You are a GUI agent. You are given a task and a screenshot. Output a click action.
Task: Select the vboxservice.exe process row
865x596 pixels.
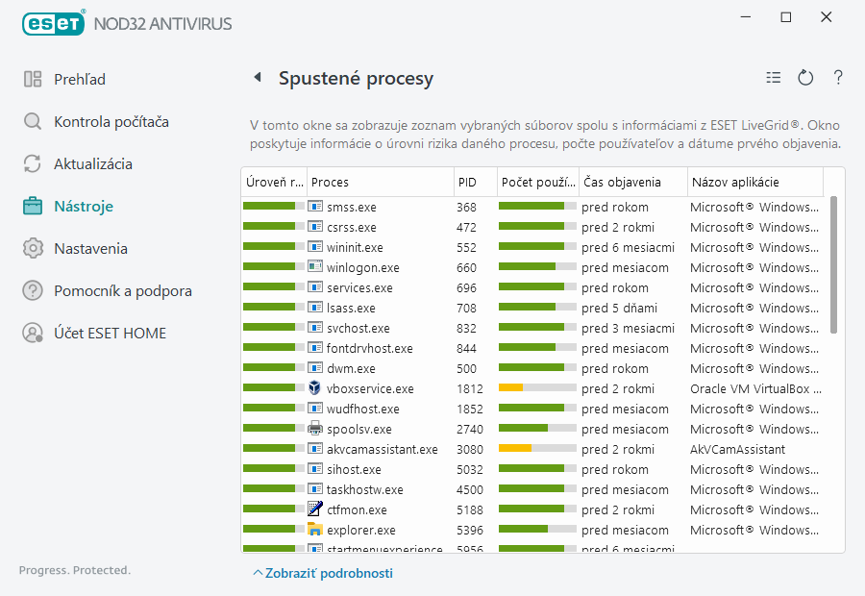click(370, 389)
